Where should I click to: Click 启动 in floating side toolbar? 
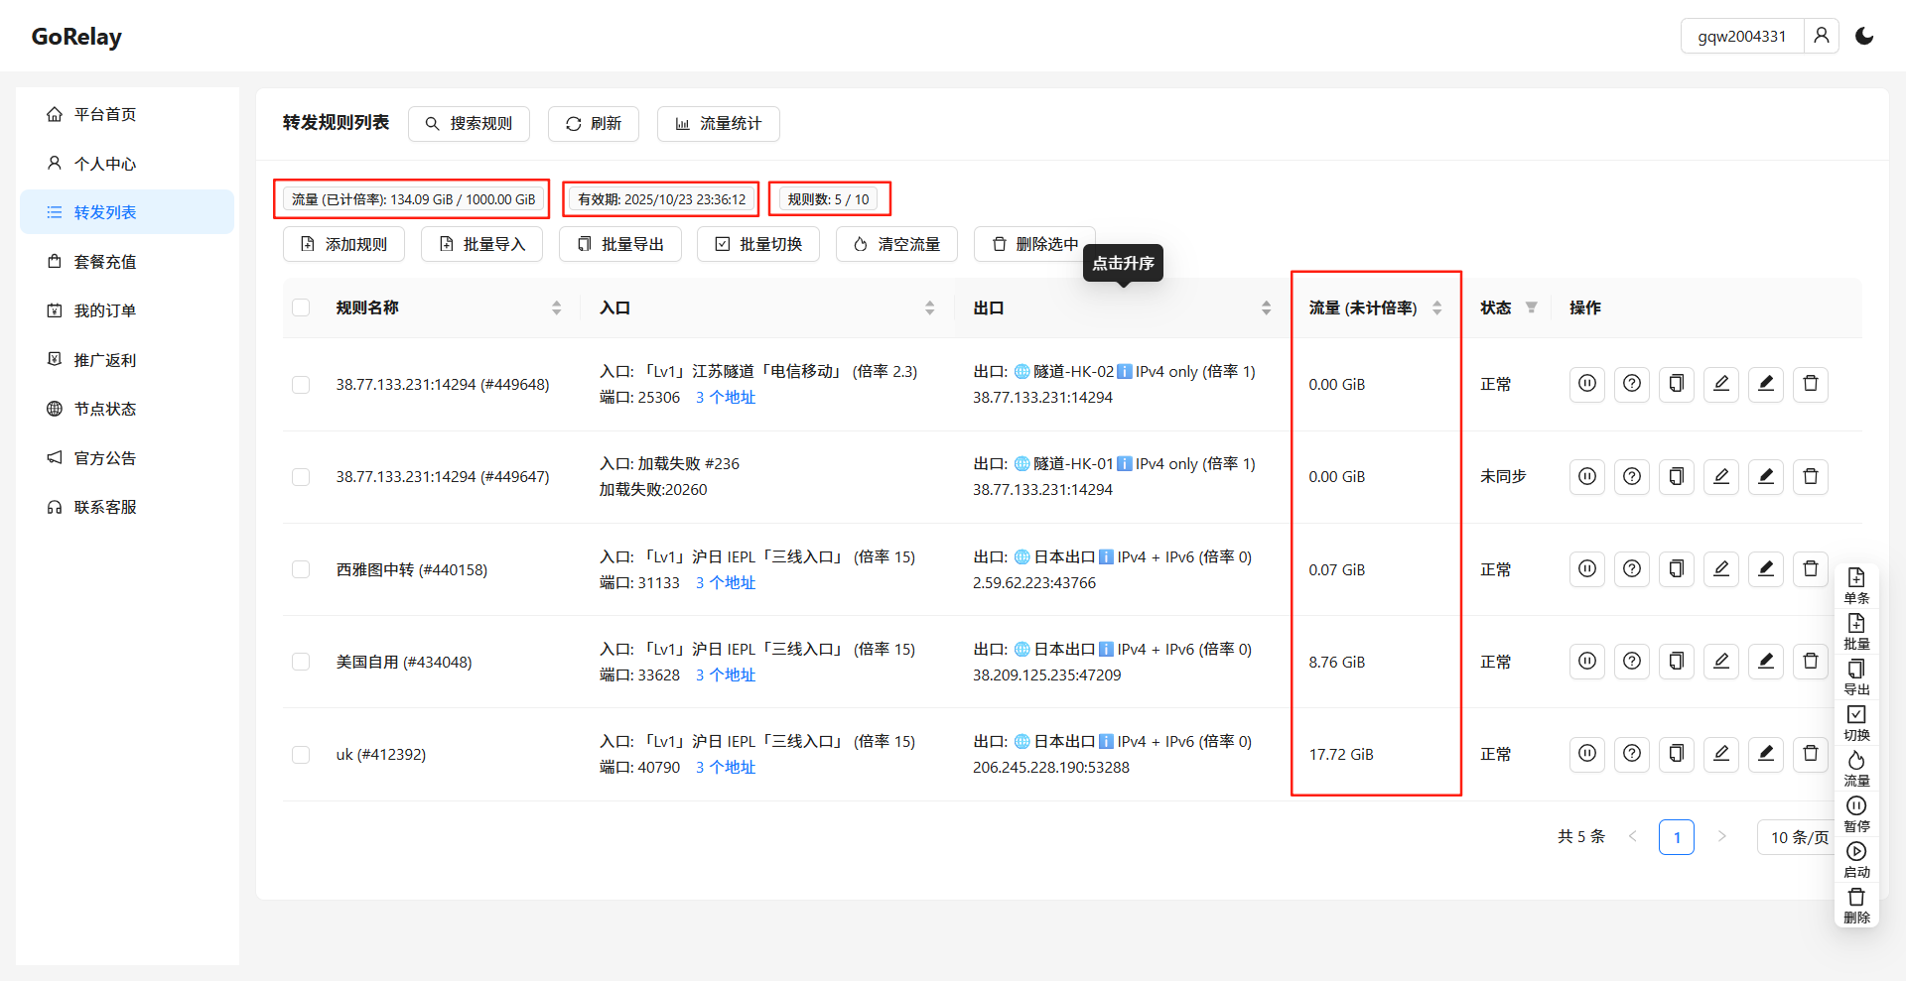point(1855,859)
